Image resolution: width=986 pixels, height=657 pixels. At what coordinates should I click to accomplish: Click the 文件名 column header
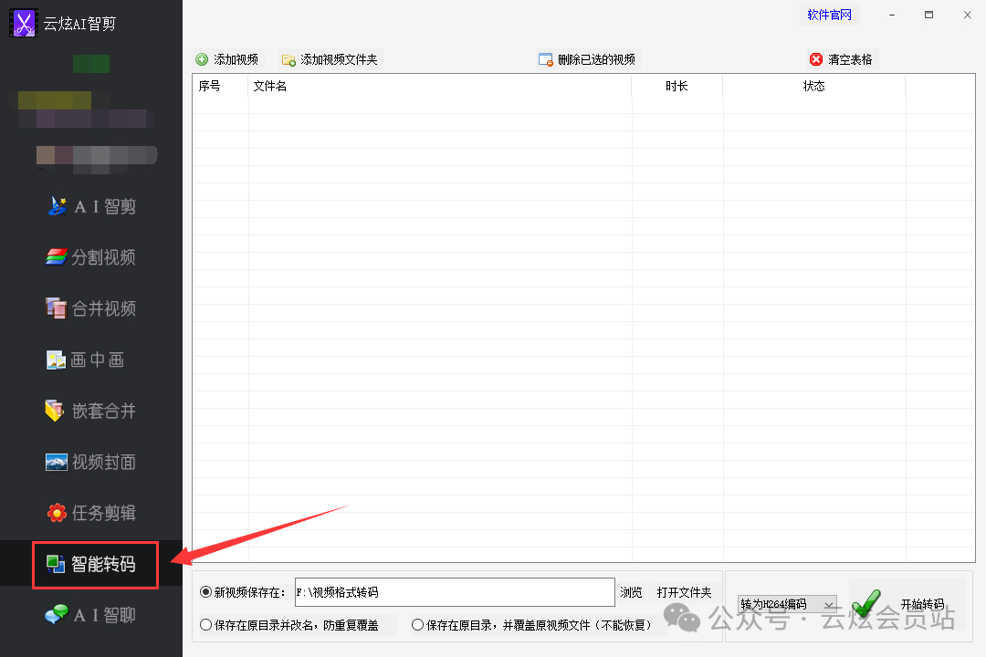click(269, 86)
